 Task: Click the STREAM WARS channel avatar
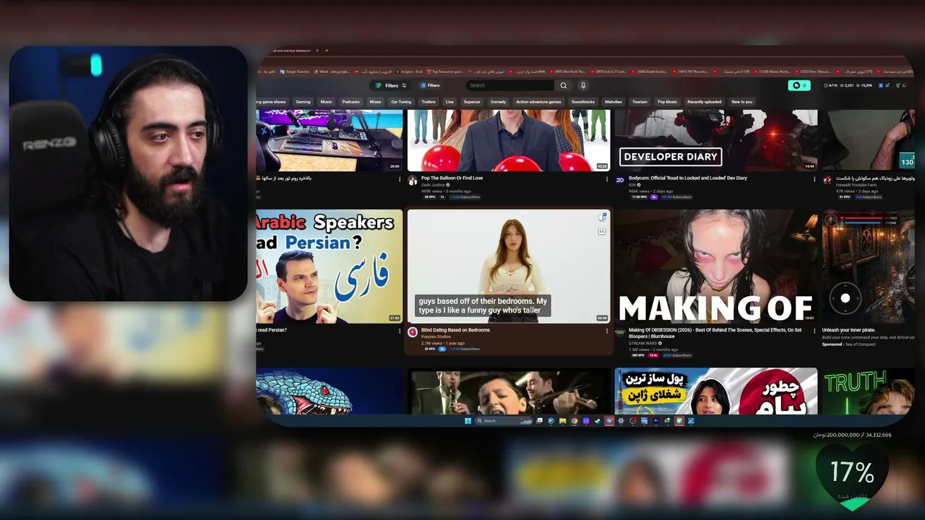click(x=620, y=332)
